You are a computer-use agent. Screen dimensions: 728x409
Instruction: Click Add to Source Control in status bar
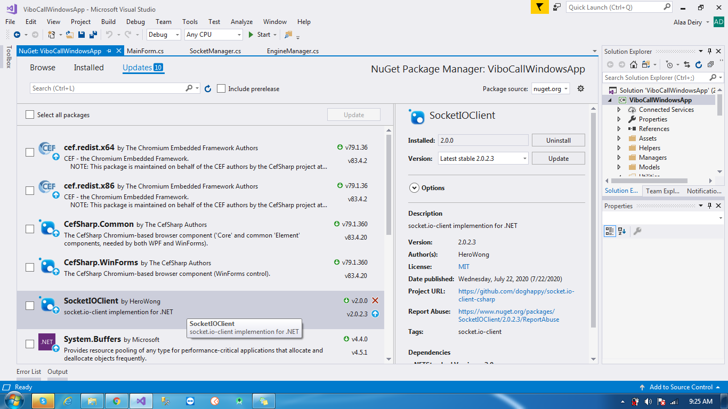click(681, 387)
